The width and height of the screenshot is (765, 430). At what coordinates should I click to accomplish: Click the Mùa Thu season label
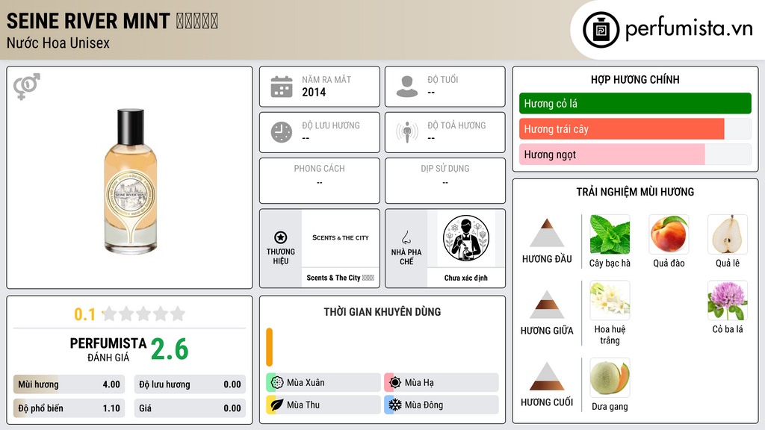point(303,405)
